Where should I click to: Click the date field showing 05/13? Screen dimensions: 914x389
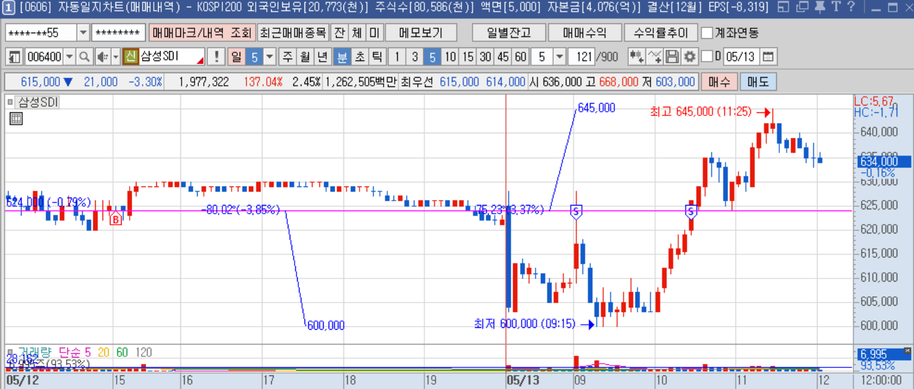[x=740, y=57]
